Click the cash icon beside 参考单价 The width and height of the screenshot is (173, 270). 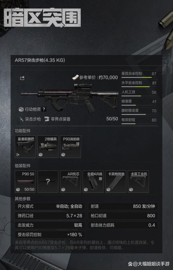[x=75, y=78]
